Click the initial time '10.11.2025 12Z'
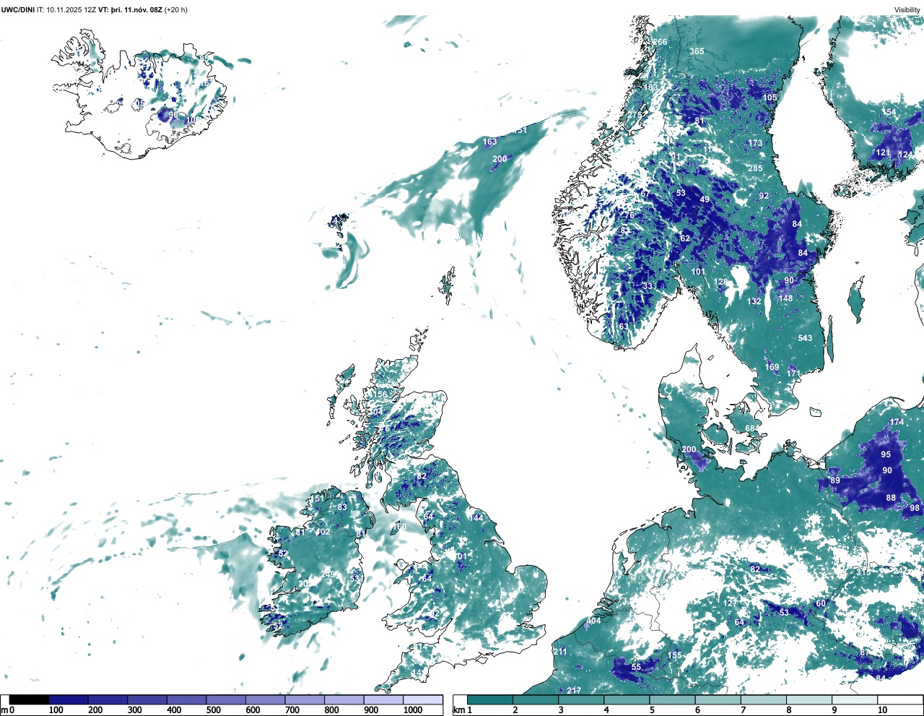924x716 pixels. point(71,10)
